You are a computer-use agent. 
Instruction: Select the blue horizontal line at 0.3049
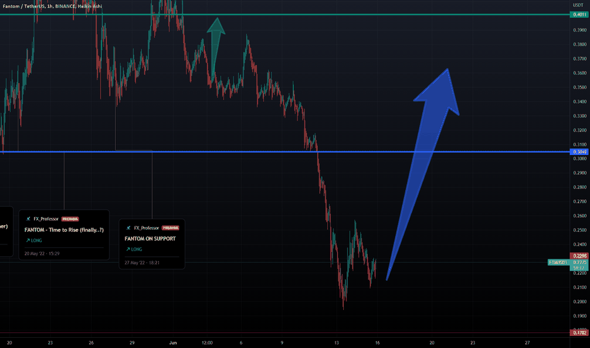coord(285,152)
